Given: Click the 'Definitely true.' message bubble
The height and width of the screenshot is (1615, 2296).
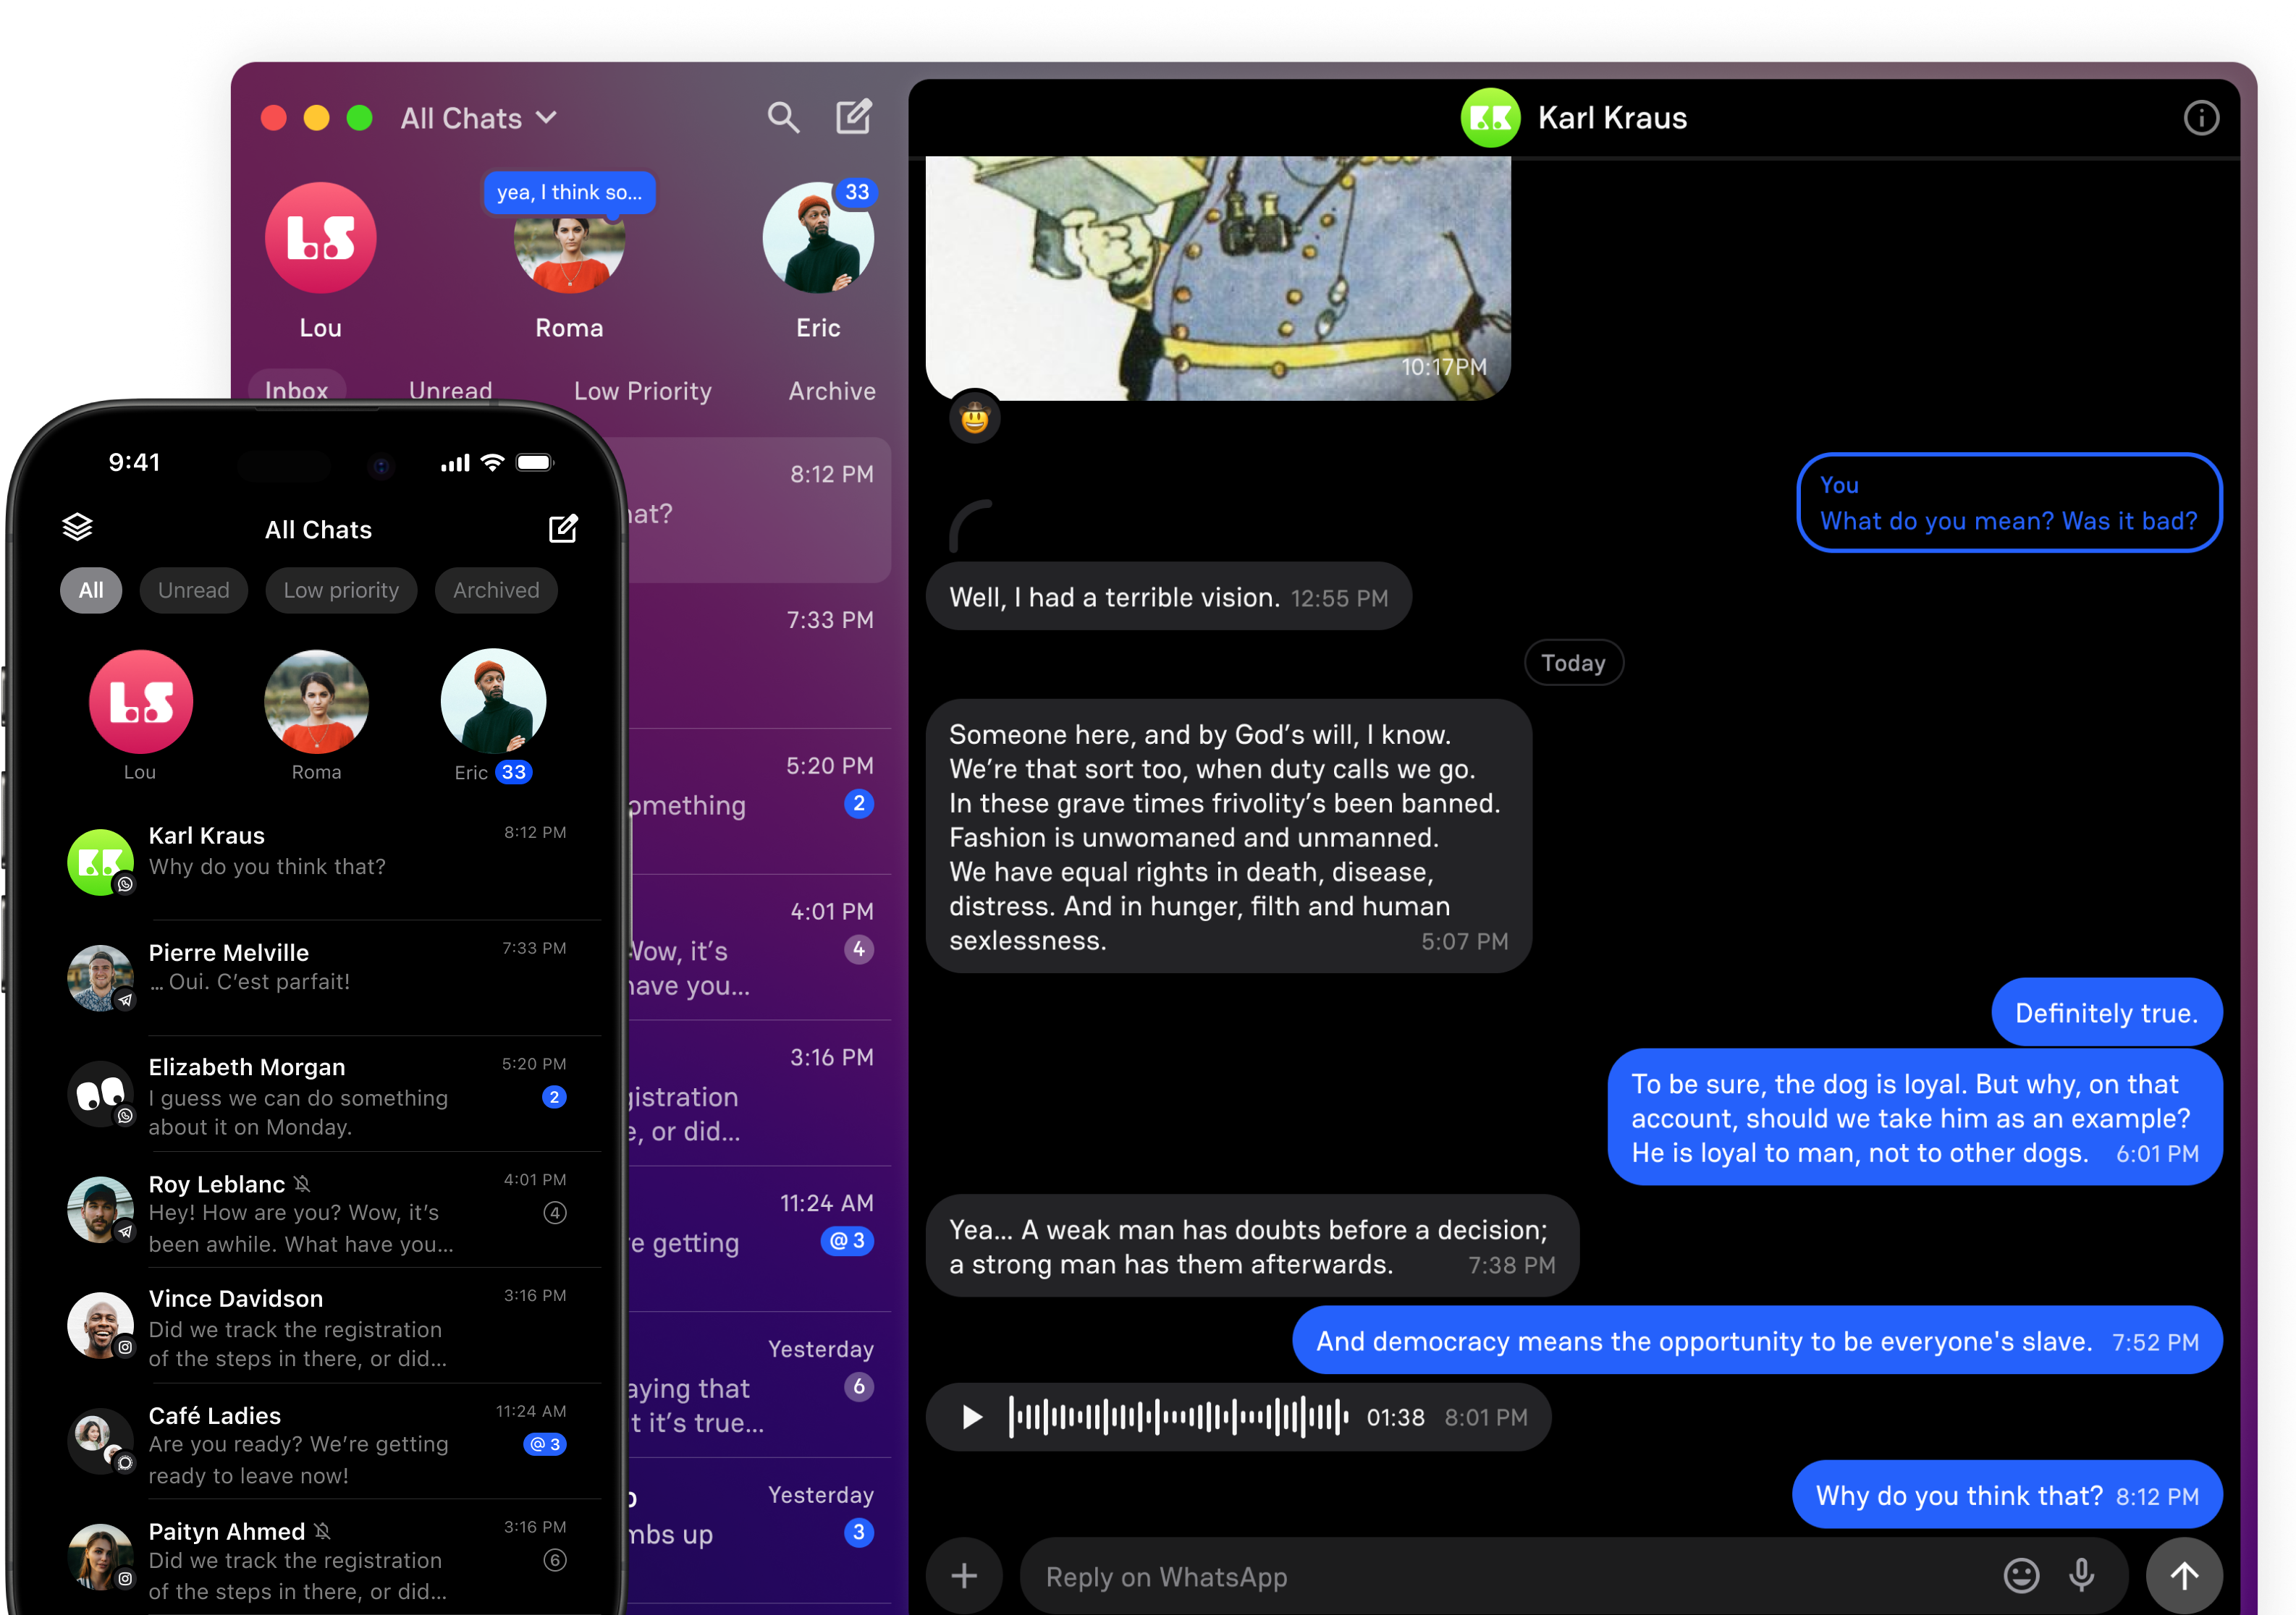Looking at the screenshot, I should click(x=2107, y=1012).
